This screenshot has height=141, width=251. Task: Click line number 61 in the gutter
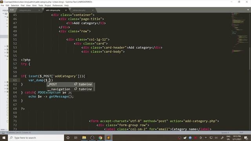coord(15,80)
